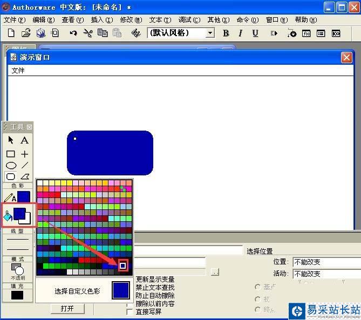Open the Functions window icon
The width and height of the screenshot is (361, 320).
pos(306,33)
